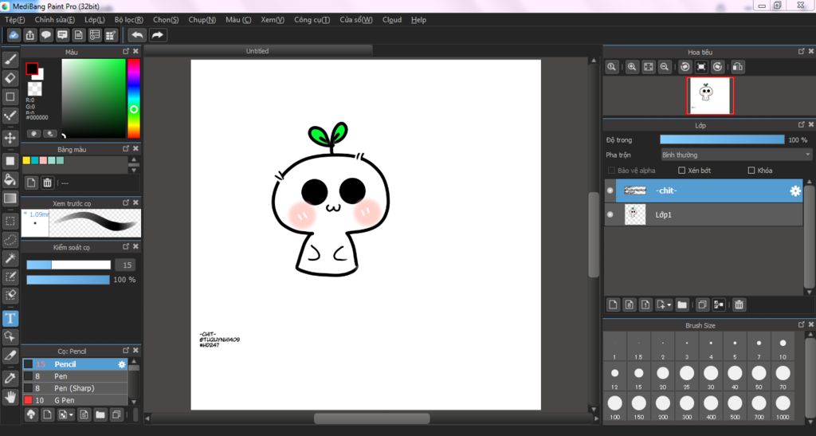The height and width of the screenshot is (436, 816).
Task: Click the Redo arrow
Action: pyautogui.click(x=157, y=35)
